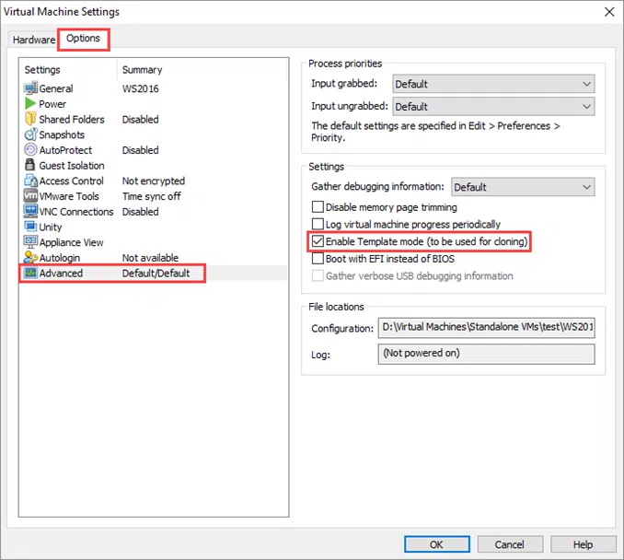Click the OK button
The width and height of the screenshot is (624, 560).
coord(437,544)
